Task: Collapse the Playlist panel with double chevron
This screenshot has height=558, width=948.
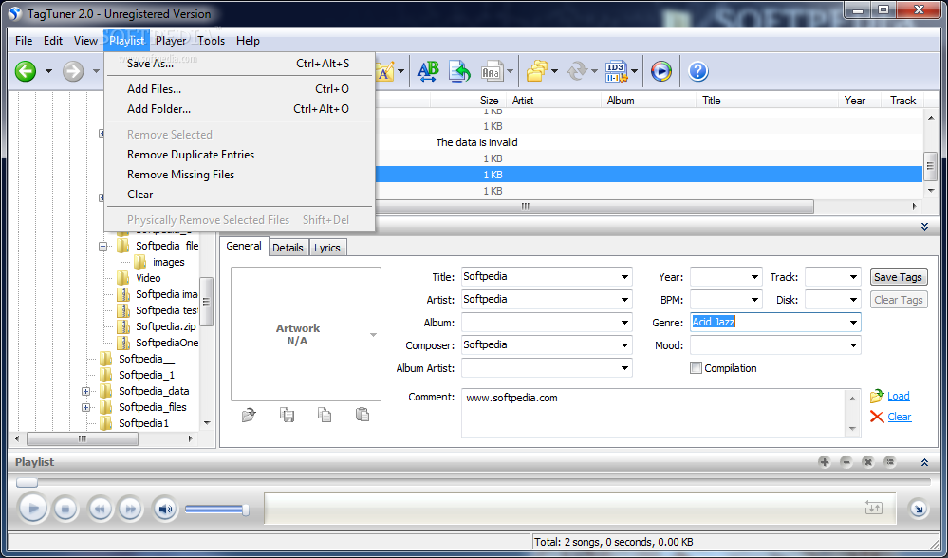Action: 924,462
